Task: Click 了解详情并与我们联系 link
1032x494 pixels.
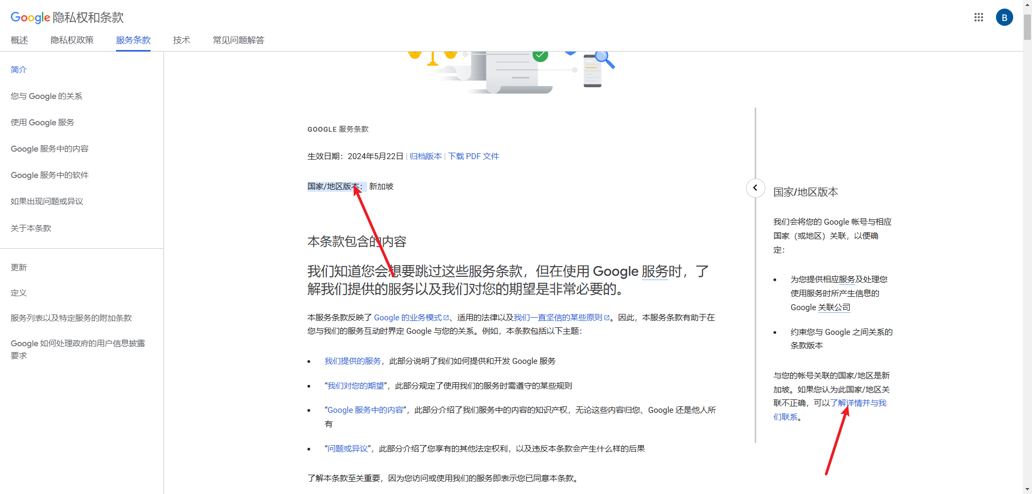Action: [x=830, y=410]
